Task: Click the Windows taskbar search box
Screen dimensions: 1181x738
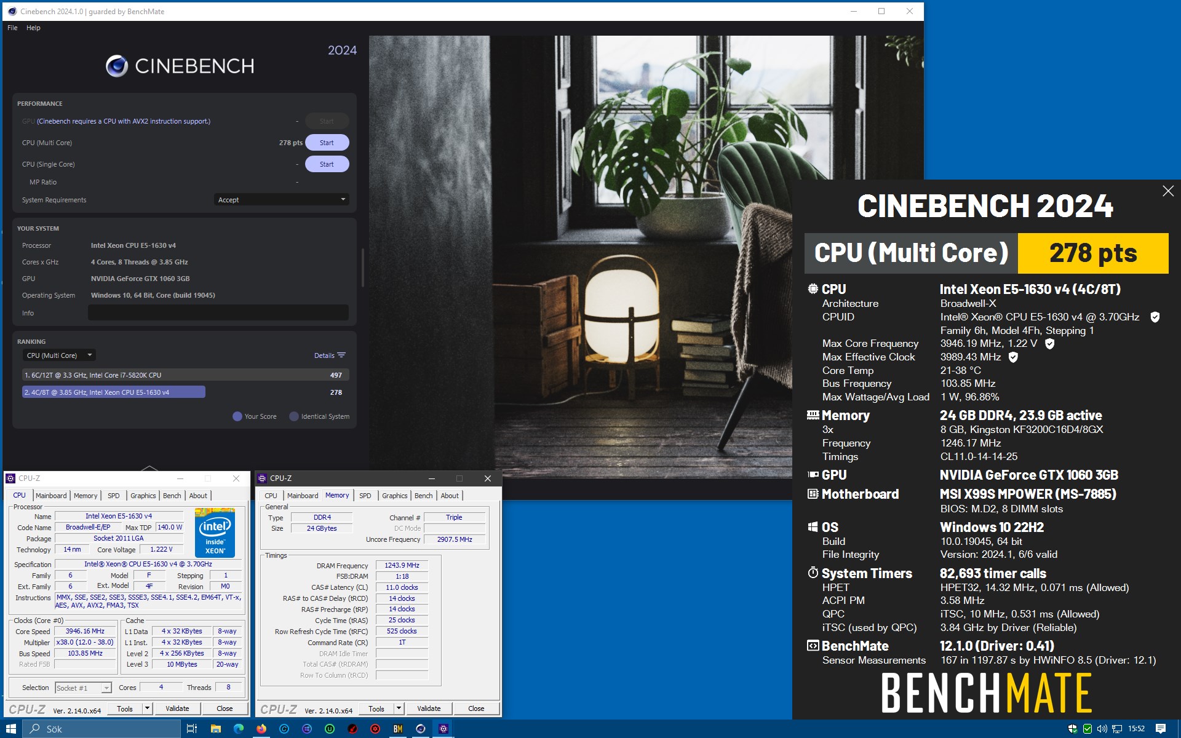Action: tap(102, 729)
